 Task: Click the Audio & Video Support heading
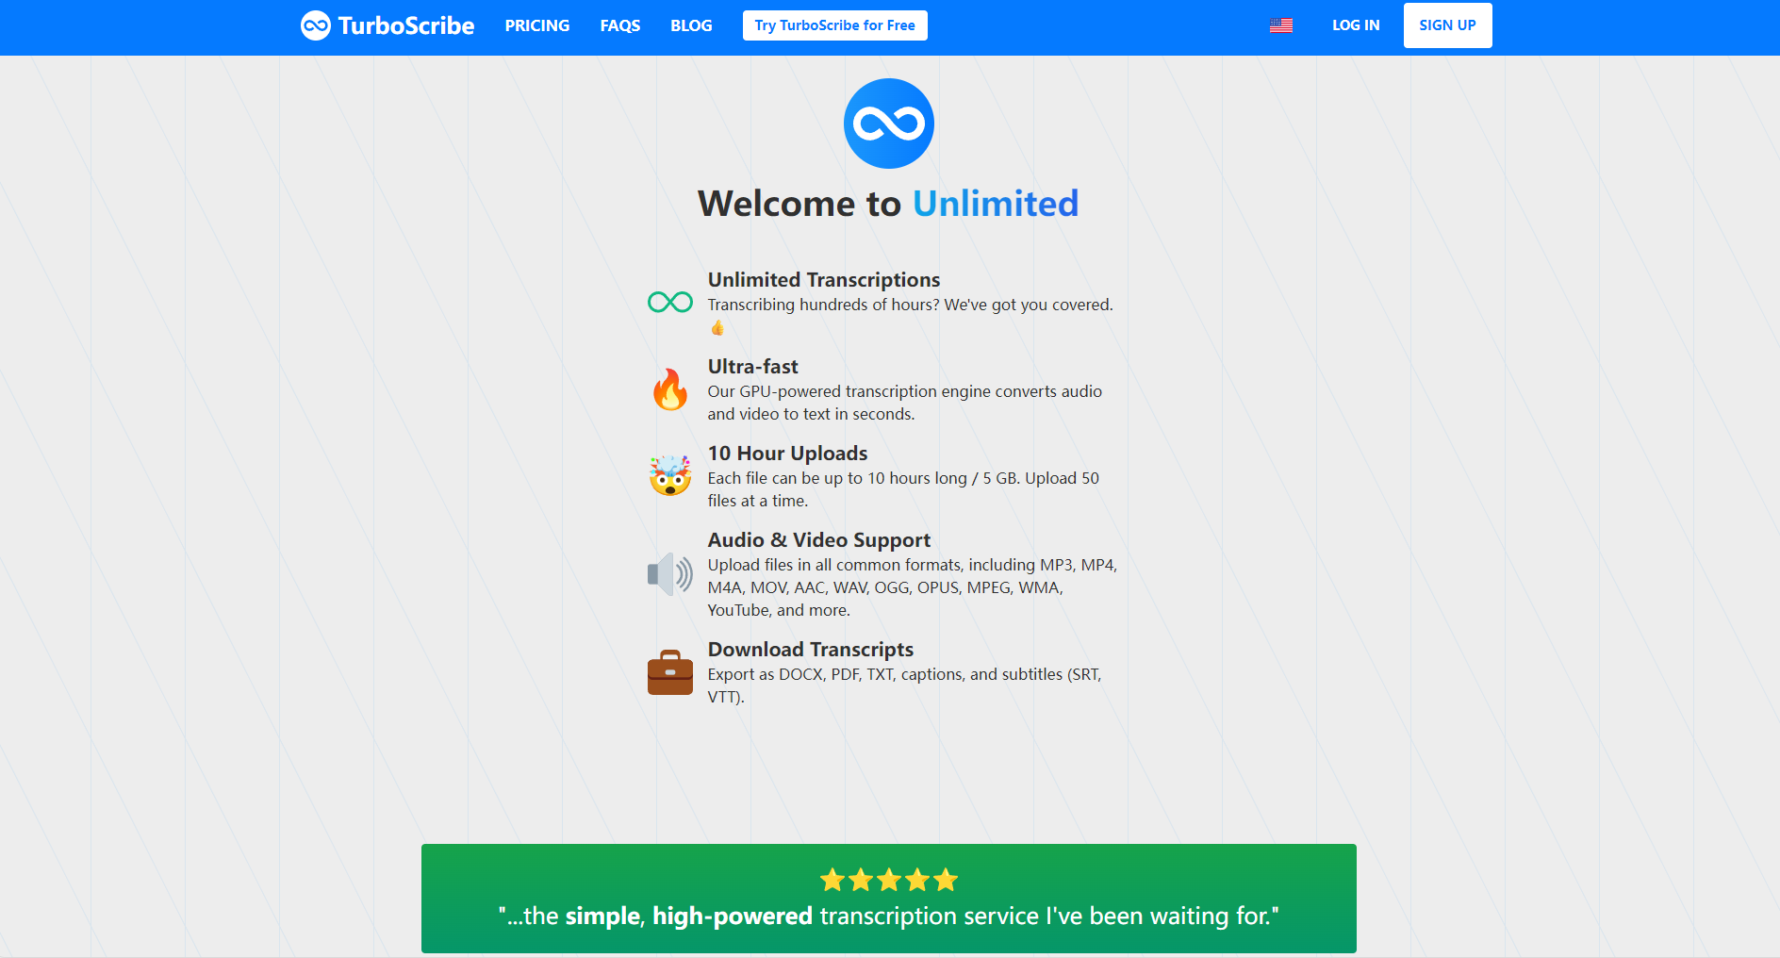[x=819, y=540]
